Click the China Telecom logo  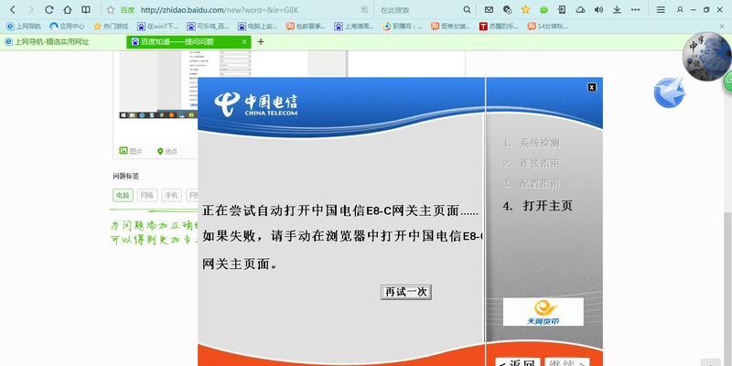(x=256, y=104)
